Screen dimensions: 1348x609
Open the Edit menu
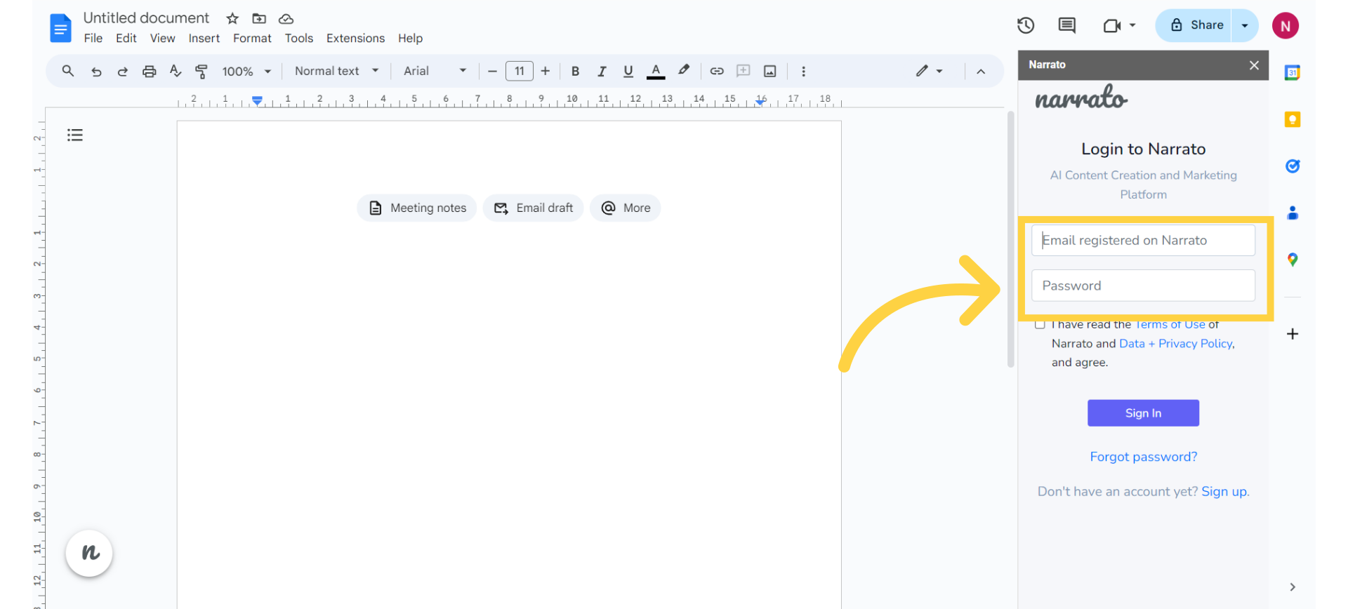pos(126,39)
